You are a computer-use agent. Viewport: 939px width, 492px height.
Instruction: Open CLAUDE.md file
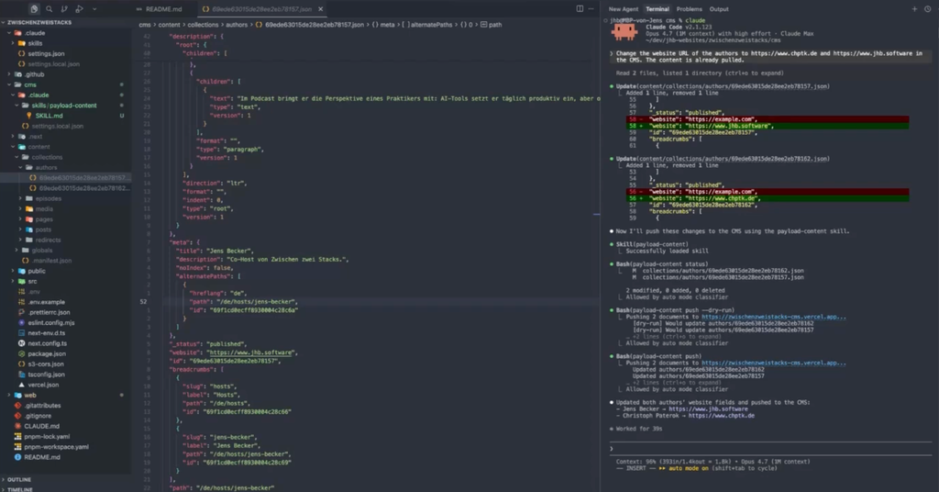click(x=41, y=426)
